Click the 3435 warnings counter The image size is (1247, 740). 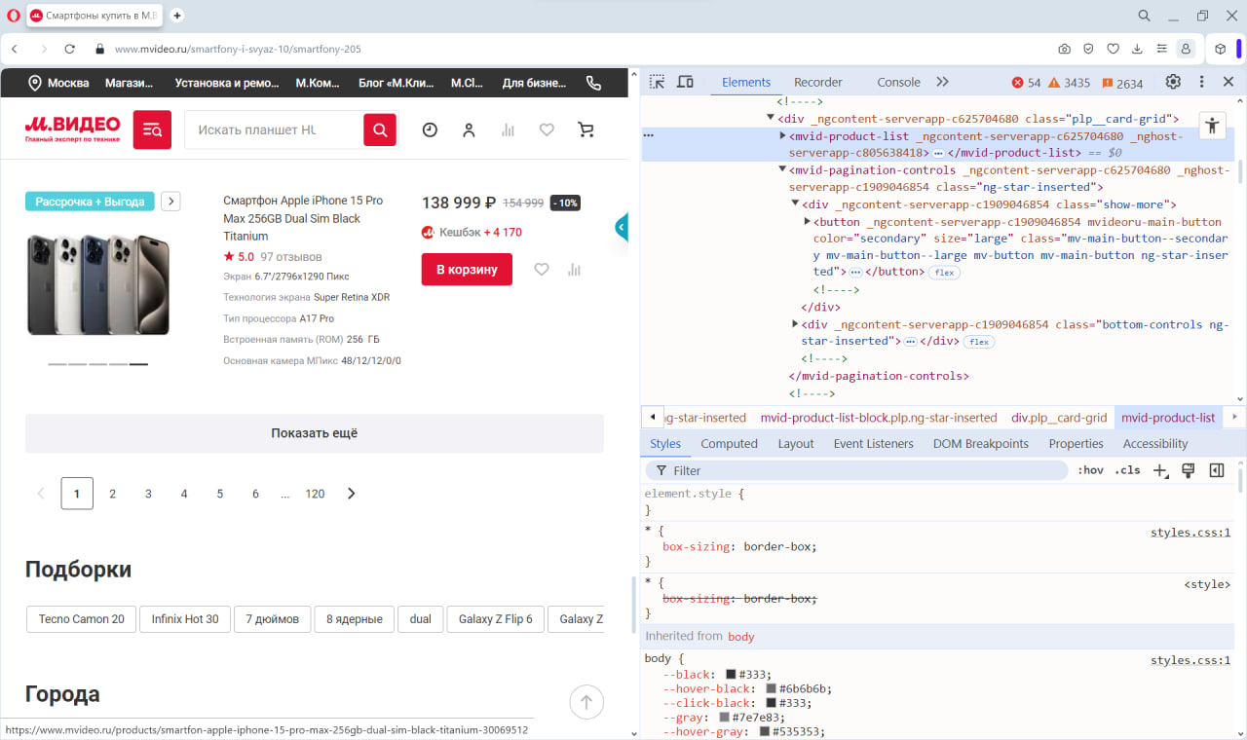[x=1069, y=83]
